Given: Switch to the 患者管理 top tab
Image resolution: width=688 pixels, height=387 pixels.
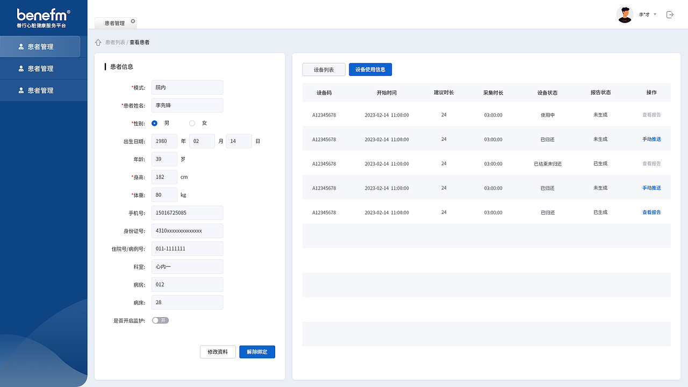Looking at the screenshot, I should pos(115,23).
